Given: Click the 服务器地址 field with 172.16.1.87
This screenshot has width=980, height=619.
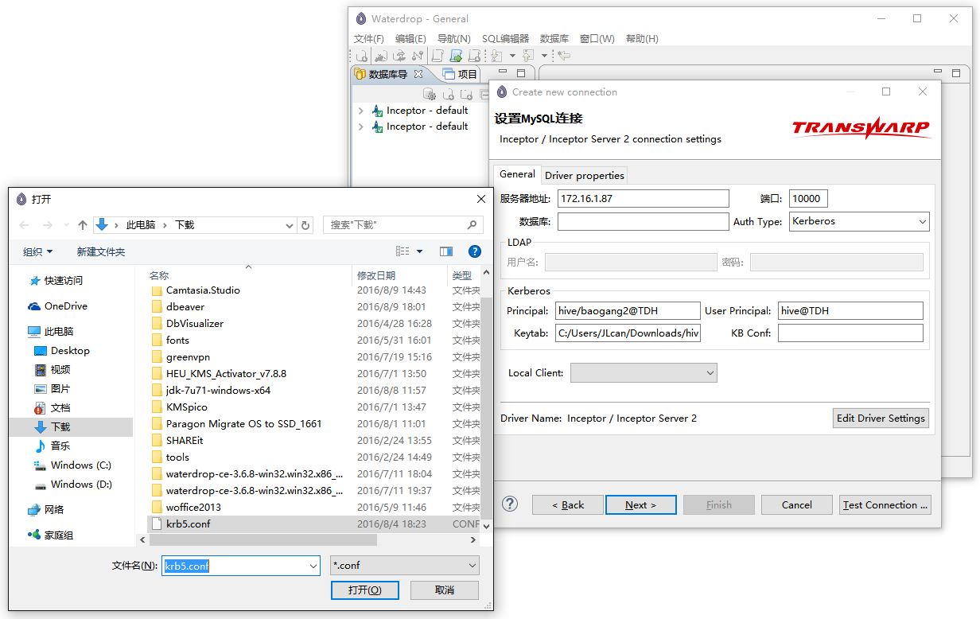Looking at the screenshot, I should (x=644, y=198).
